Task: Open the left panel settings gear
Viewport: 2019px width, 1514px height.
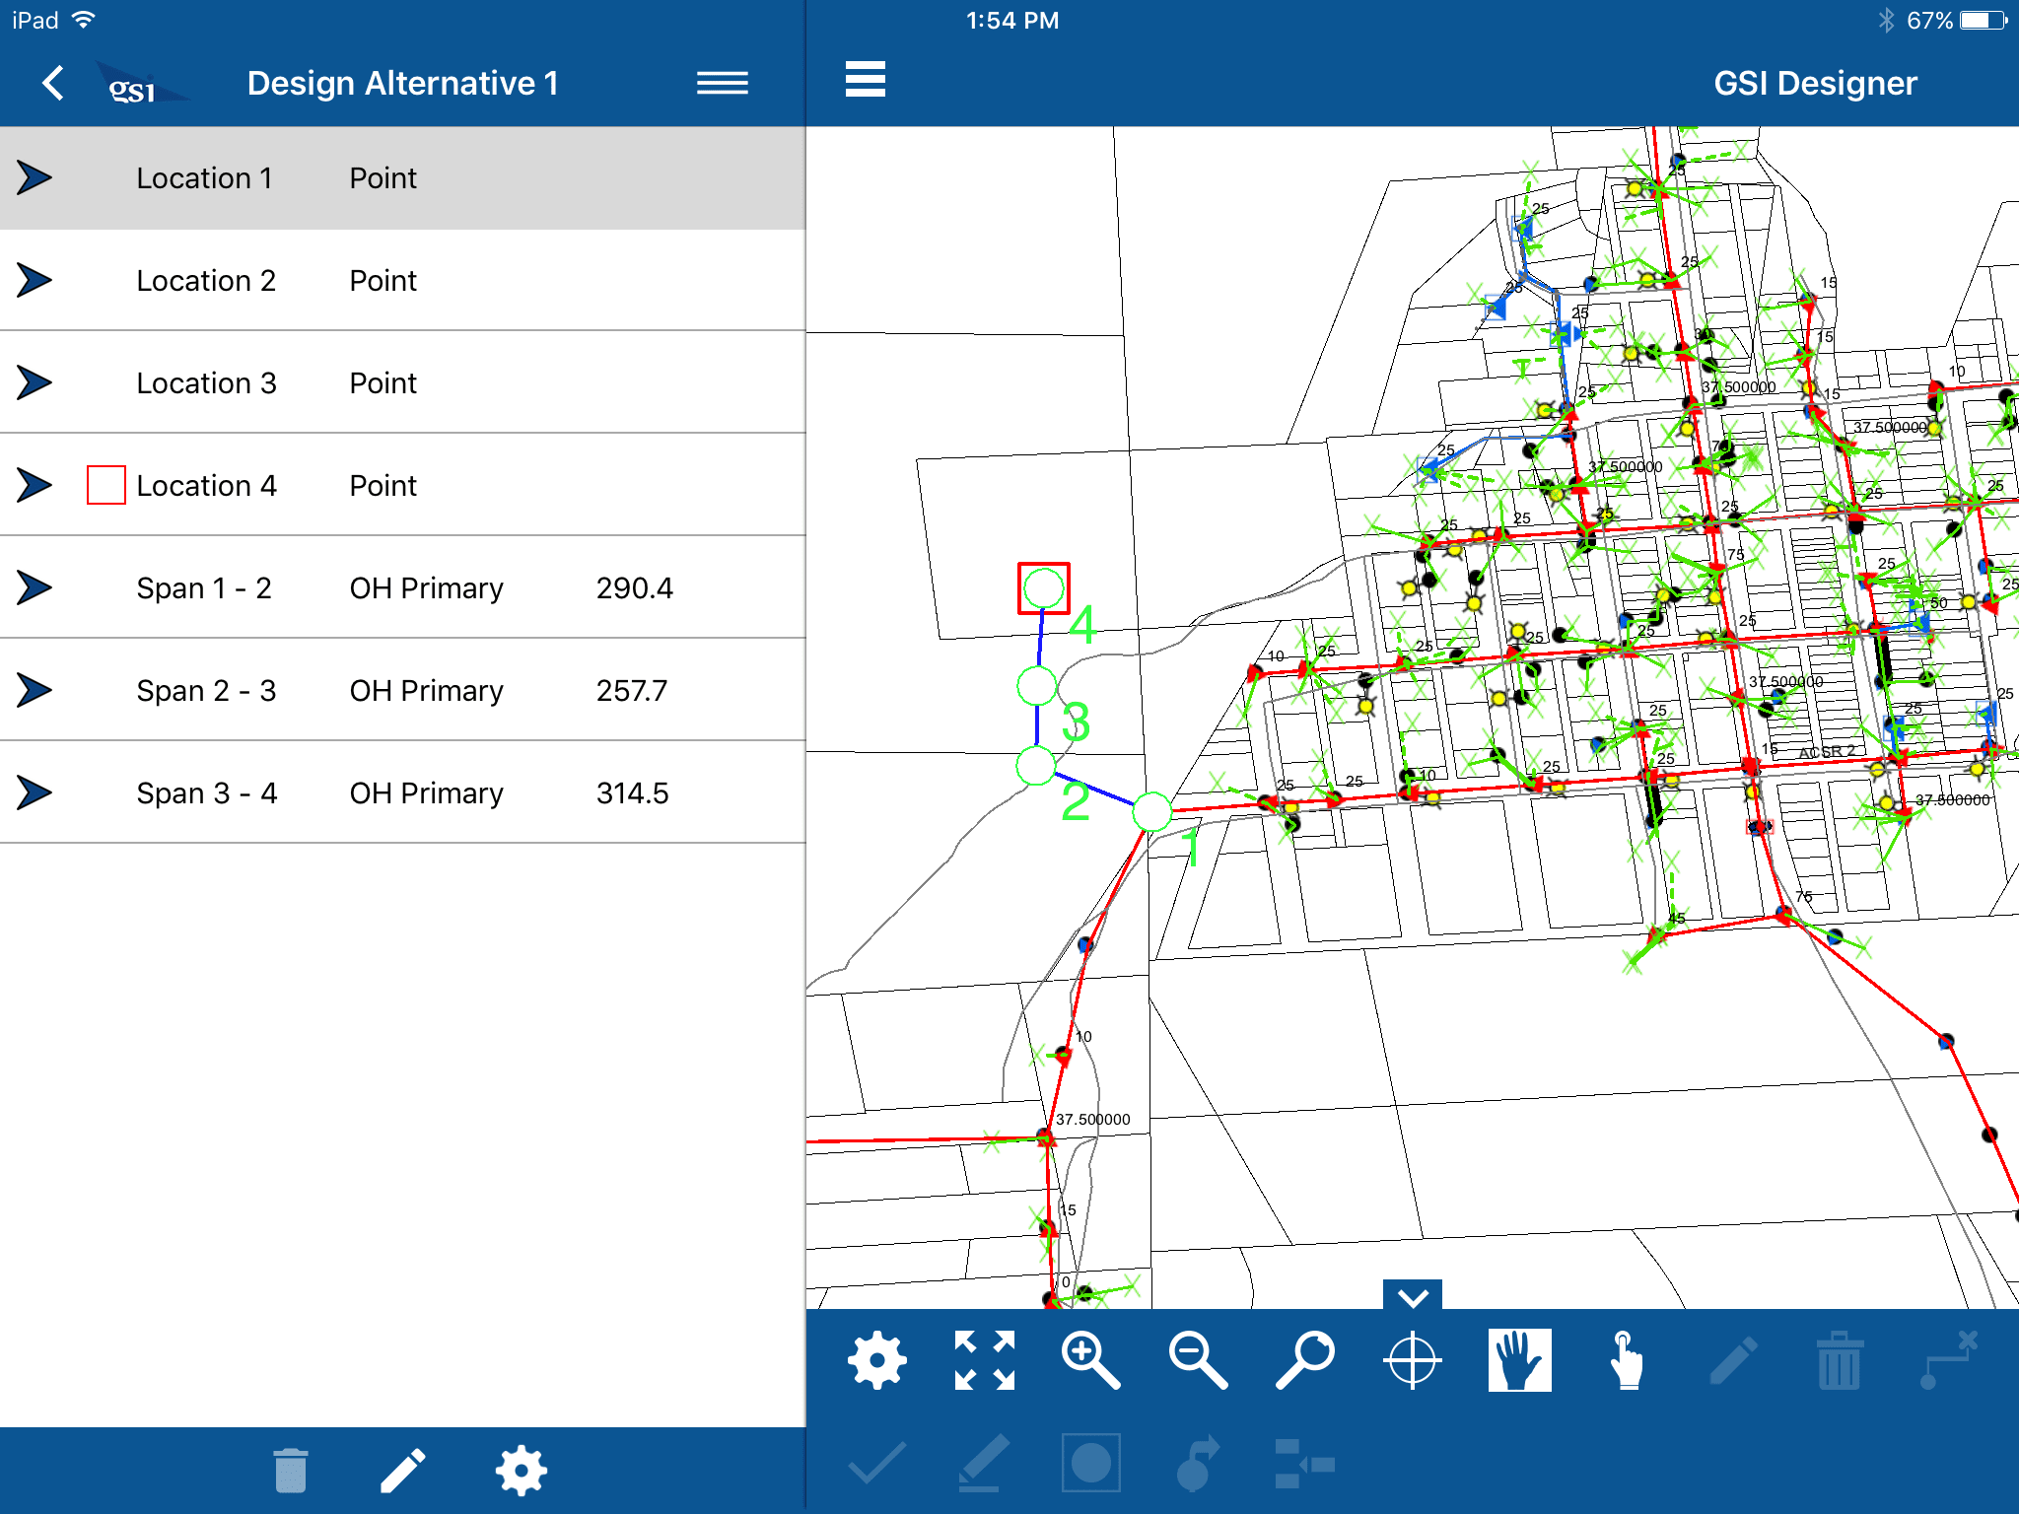Action: coord(521,1471)
